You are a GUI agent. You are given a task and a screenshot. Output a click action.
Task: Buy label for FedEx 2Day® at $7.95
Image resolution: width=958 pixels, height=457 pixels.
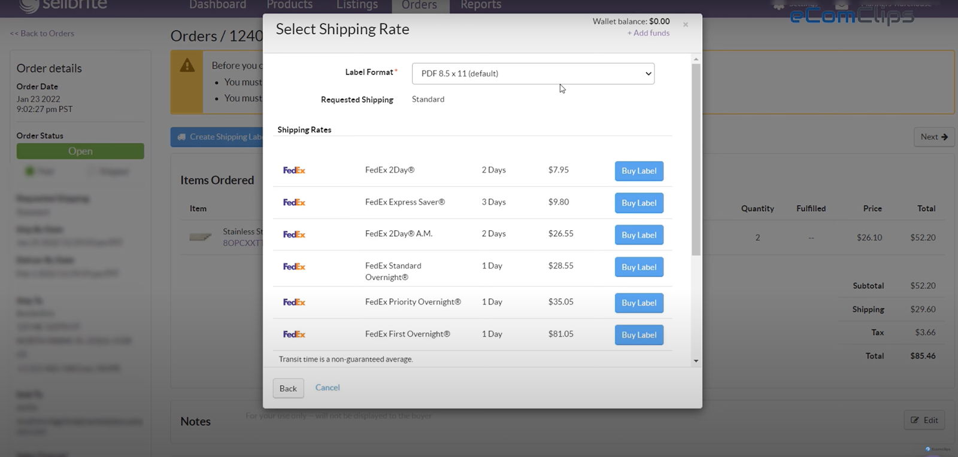click(x=639, y=171)
